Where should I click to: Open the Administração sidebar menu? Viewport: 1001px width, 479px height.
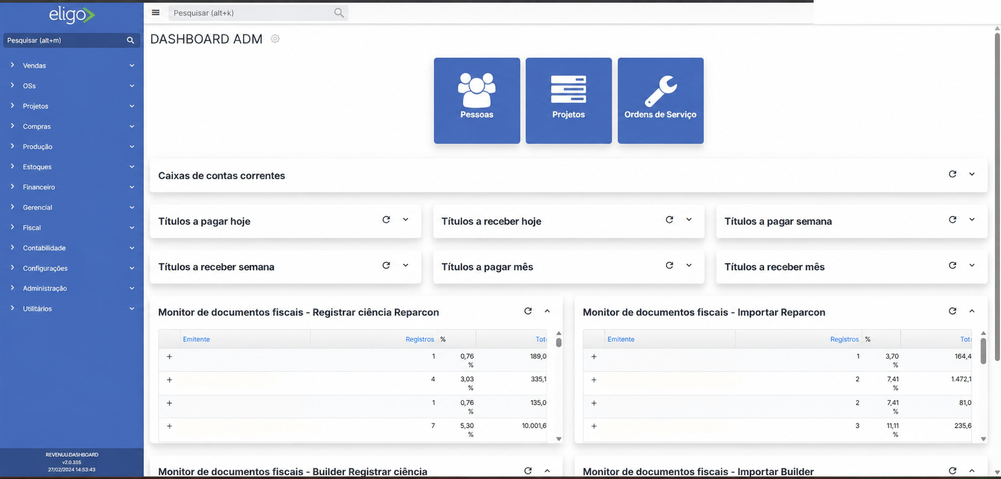tap(72, 288)
